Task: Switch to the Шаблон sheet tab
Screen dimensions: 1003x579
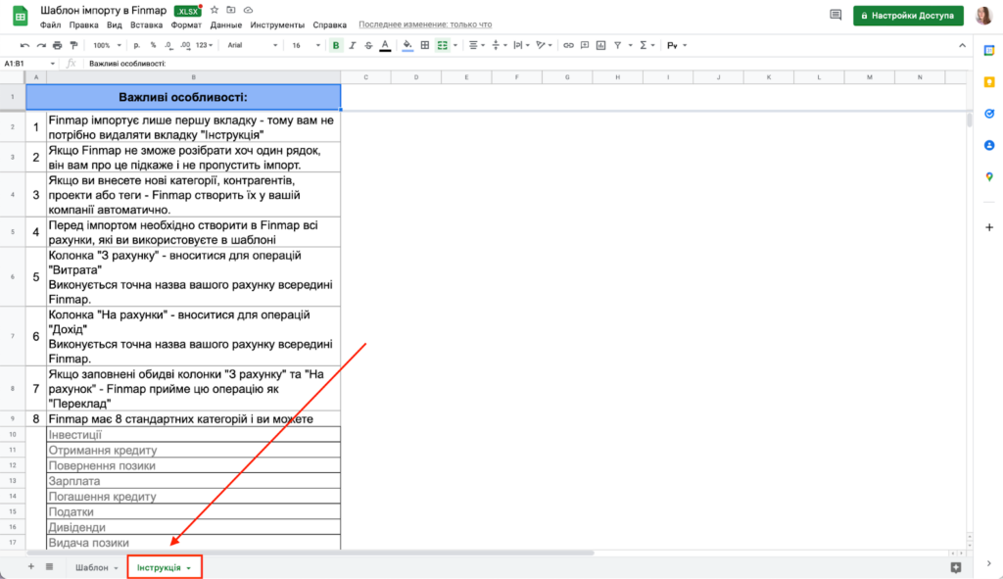Action: pyautogui.click(x=97, y=567)
